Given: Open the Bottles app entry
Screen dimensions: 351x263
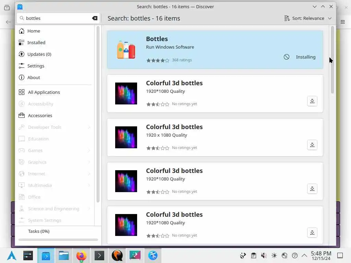Looking at the screenshot, I should pyautogui.click(x=215, y=50).
